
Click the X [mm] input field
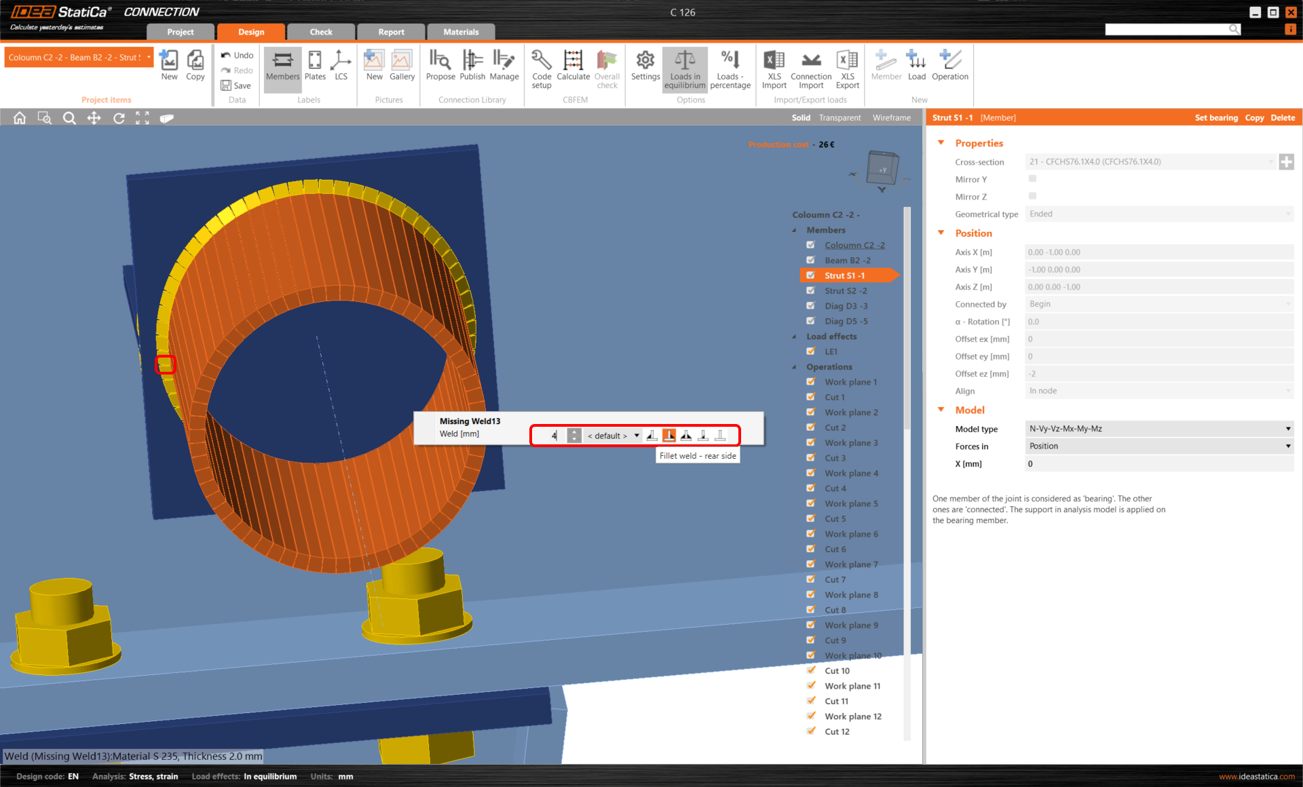tap(1158, 464)
